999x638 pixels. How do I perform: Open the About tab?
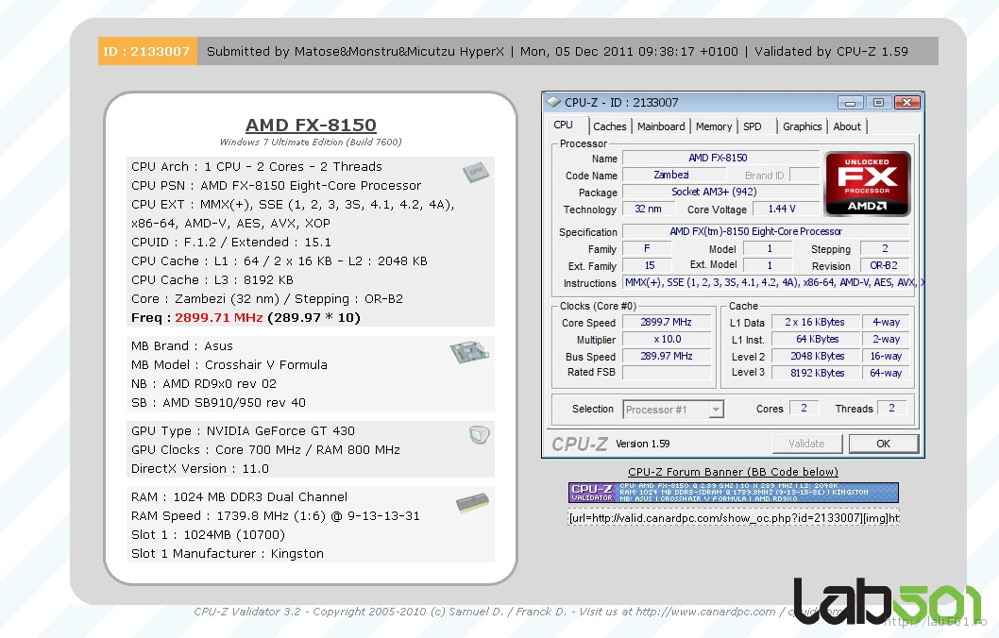(847, 126)
